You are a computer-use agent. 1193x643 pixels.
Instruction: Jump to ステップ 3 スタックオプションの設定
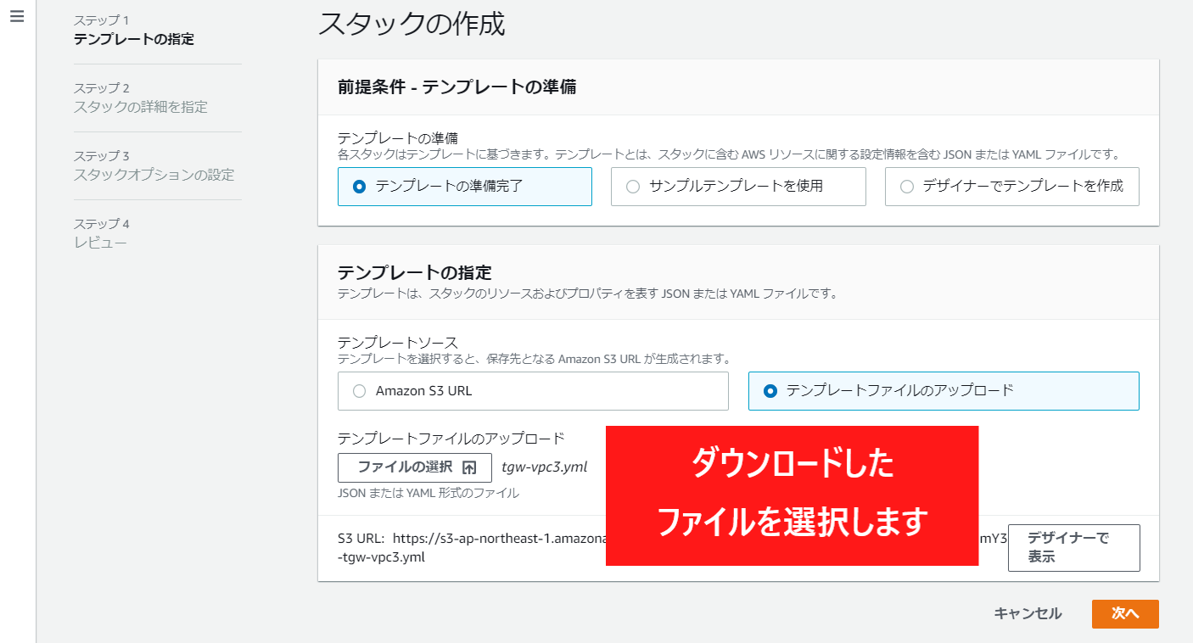click(x=154, y=175)
